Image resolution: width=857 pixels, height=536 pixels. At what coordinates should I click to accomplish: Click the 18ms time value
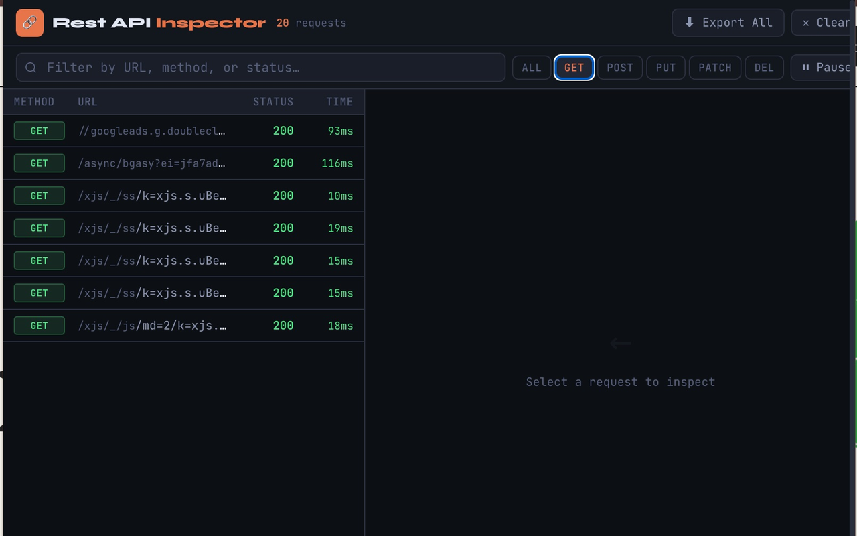(x=341, y=326)
